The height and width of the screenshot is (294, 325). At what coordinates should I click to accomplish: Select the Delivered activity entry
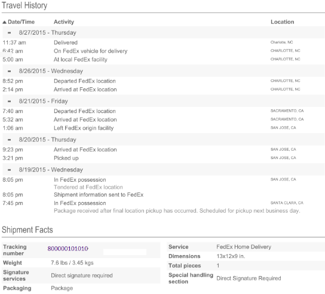pyautogui.click(x=66, y=42)
